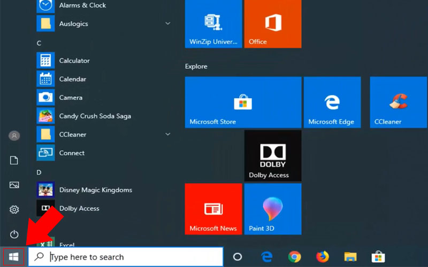Open the Microsoft Store tile
The height and width of the screenshot is (267, 428).
coord(243,102)
